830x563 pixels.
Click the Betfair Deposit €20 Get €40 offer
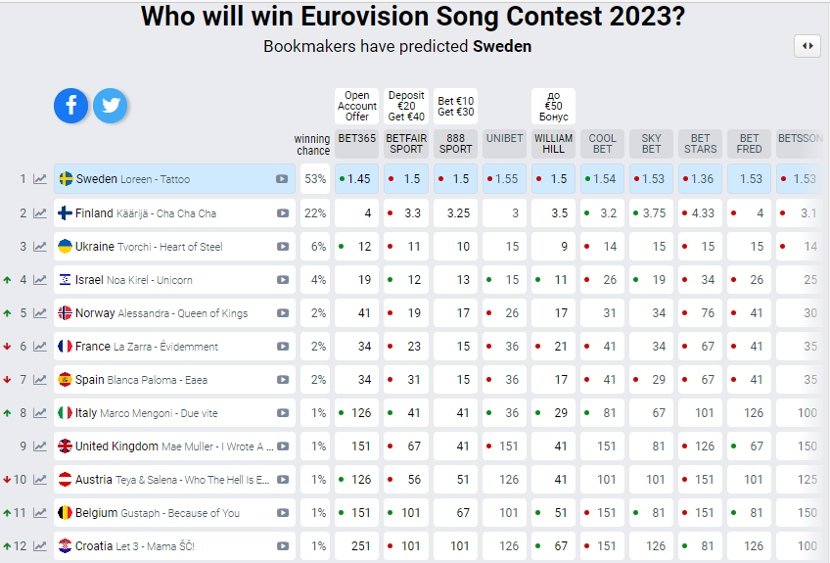pos(406,107)
